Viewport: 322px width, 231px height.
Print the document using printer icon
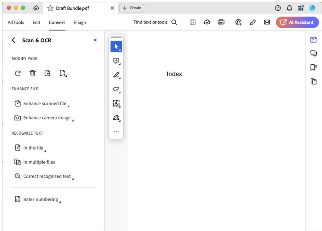[221, 22]
